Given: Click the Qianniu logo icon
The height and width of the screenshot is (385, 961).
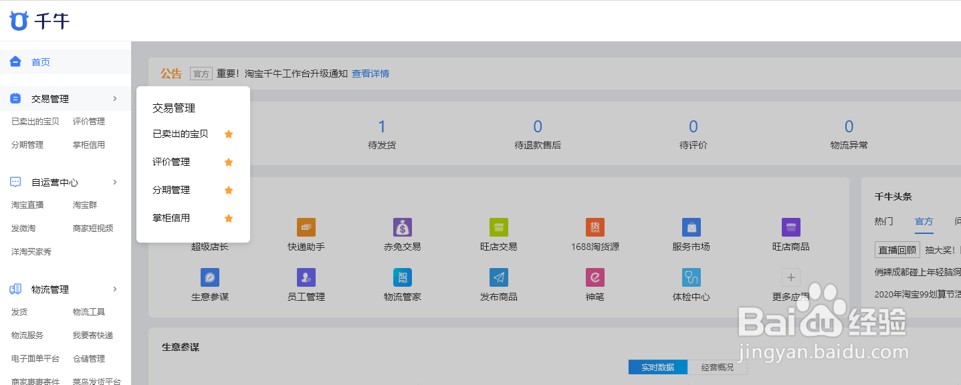Looking at the screenshot, I should coord(19,21).
